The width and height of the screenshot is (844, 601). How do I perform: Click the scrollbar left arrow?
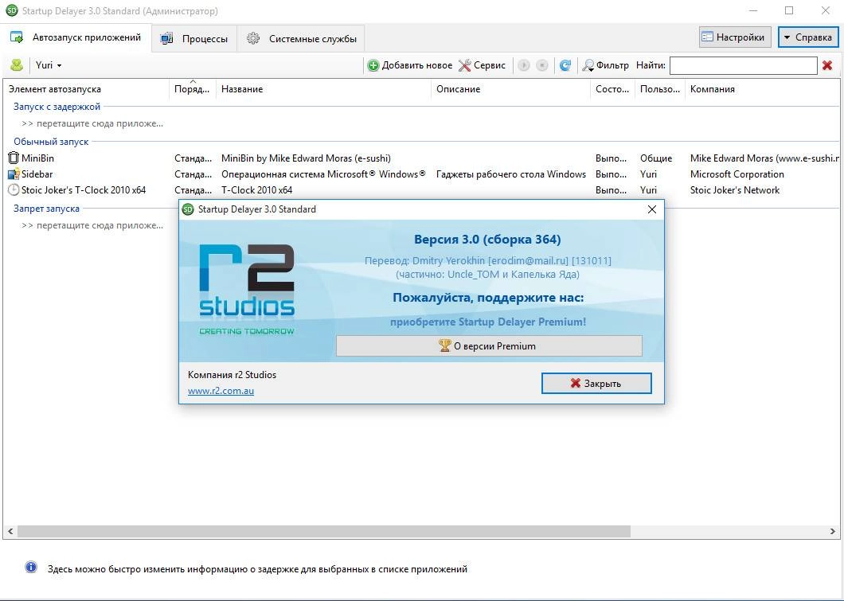click(10, 531)
